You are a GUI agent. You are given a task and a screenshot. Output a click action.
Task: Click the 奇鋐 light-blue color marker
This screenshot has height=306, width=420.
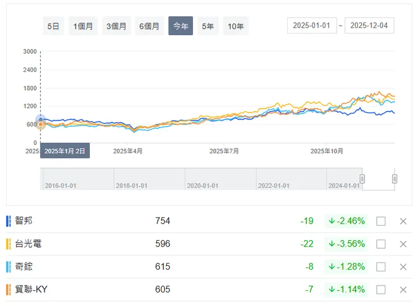point(9,266)
